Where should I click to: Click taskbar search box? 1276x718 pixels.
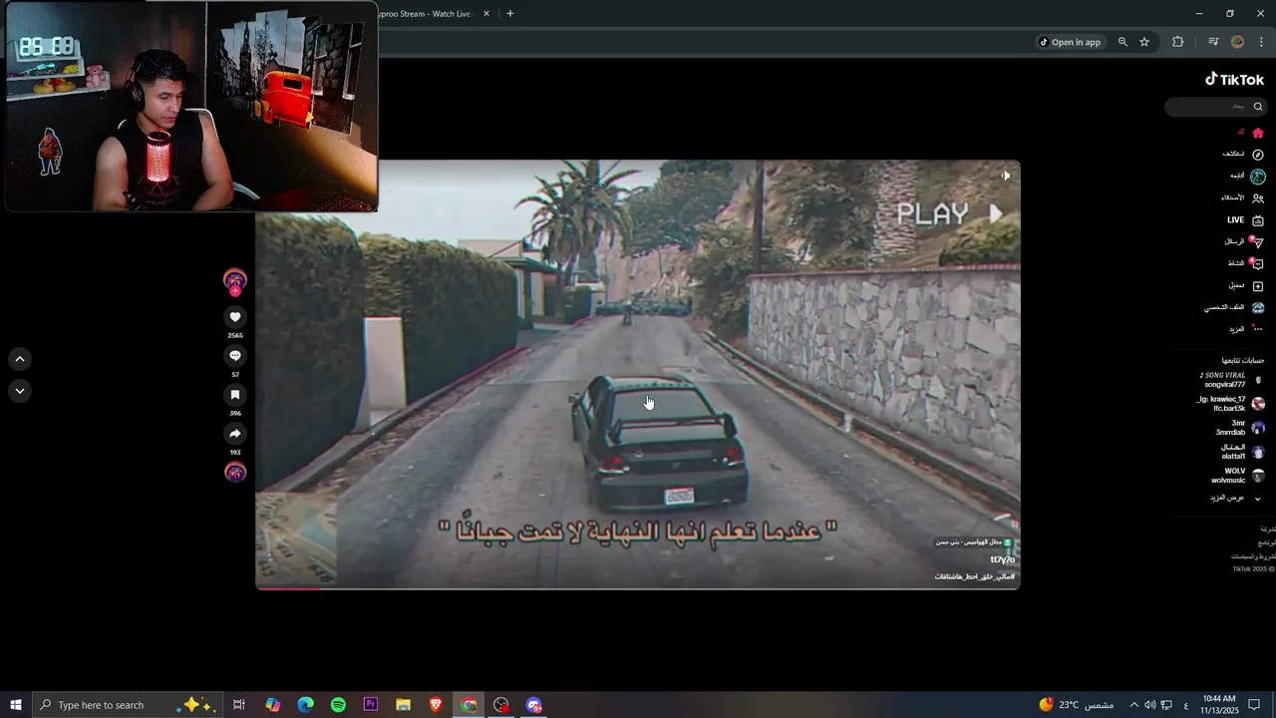127,705
